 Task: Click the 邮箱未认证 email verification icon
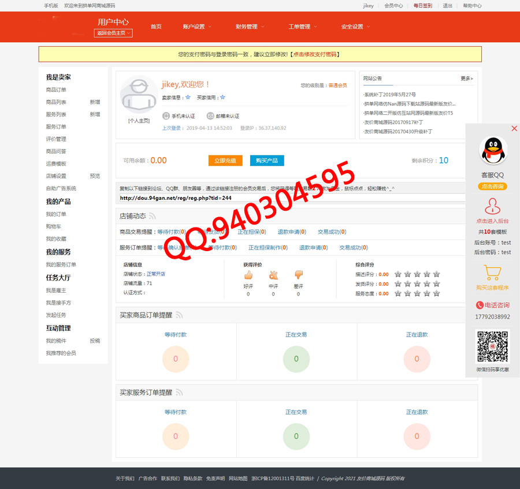(210, 116)
